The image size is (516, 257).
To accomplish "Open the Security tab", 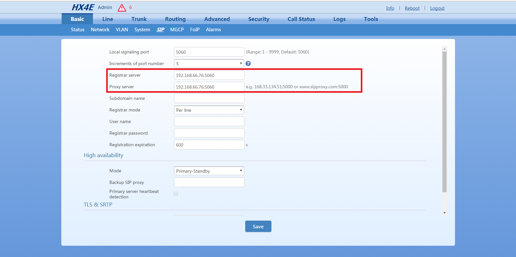I will point(258,19).
